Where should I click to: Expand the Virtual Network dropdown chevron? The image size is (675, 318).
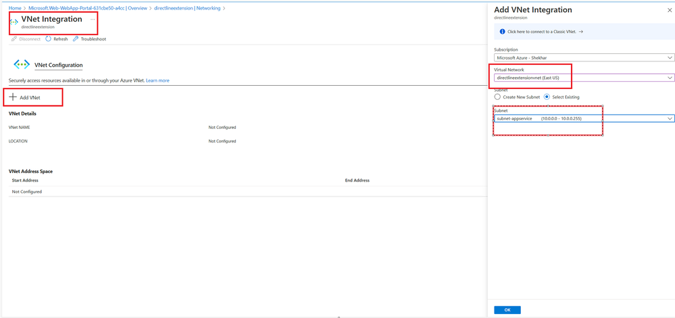670,78
